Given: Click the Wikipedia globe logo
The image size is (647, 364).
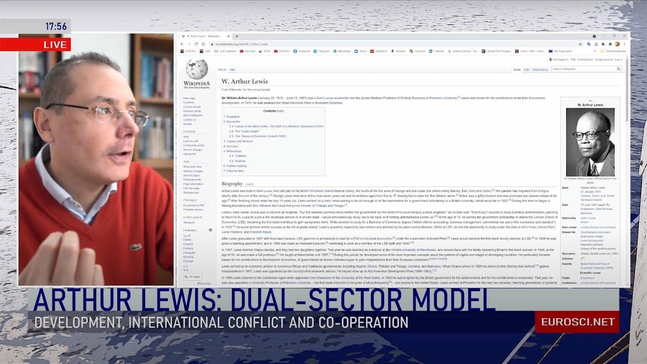Looking at the screenshot, I should (196, 70).
